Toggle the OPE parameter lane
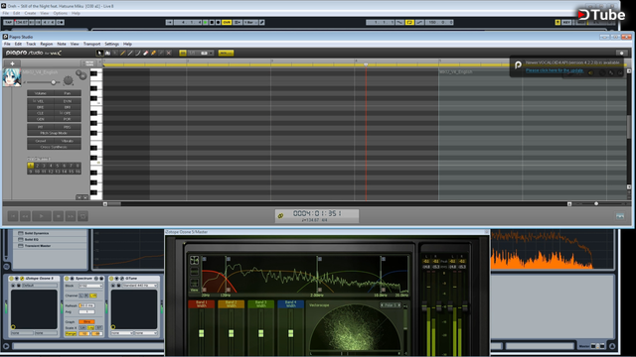636x357 pixels. click(x=68, y=113)
